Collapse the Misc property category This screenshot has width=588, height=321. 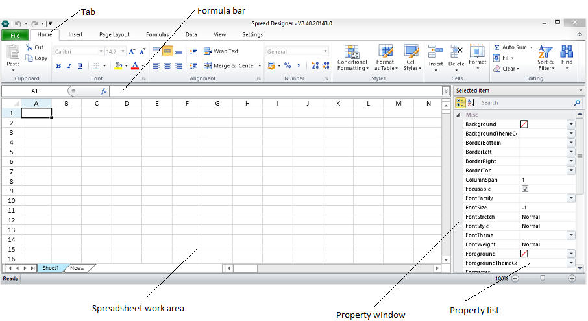click(459, 115)
